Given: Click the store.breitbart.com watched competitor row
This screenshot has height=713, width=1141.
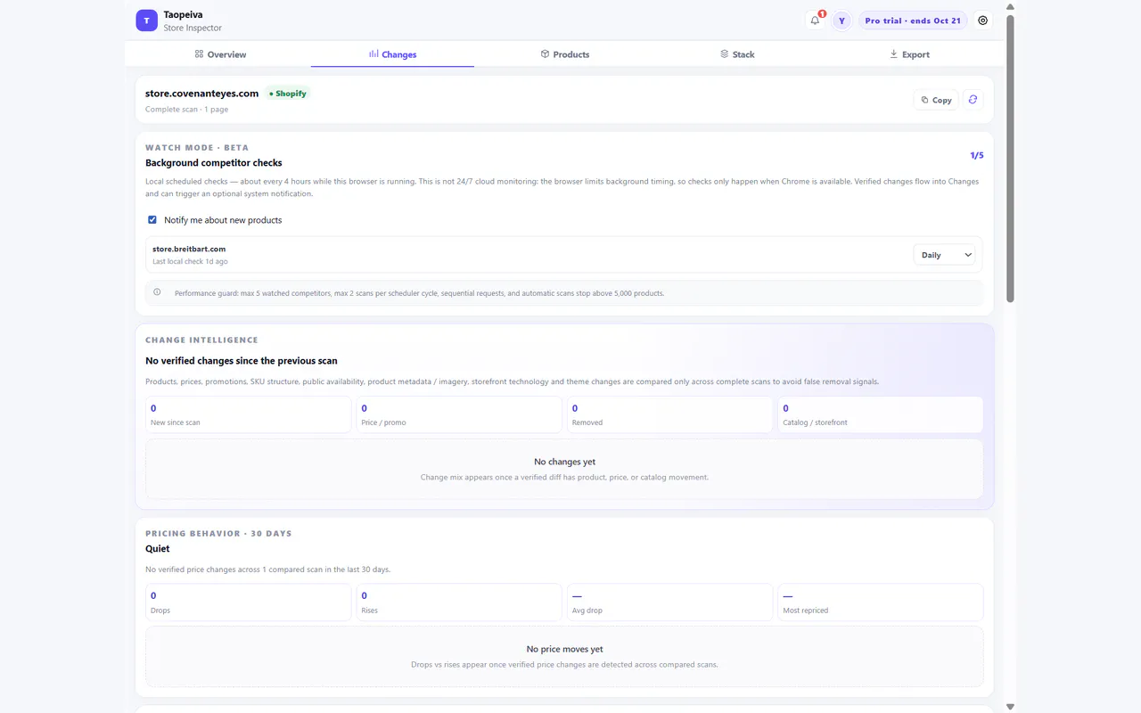Looking at the screenshot, I should coord(564,255).
